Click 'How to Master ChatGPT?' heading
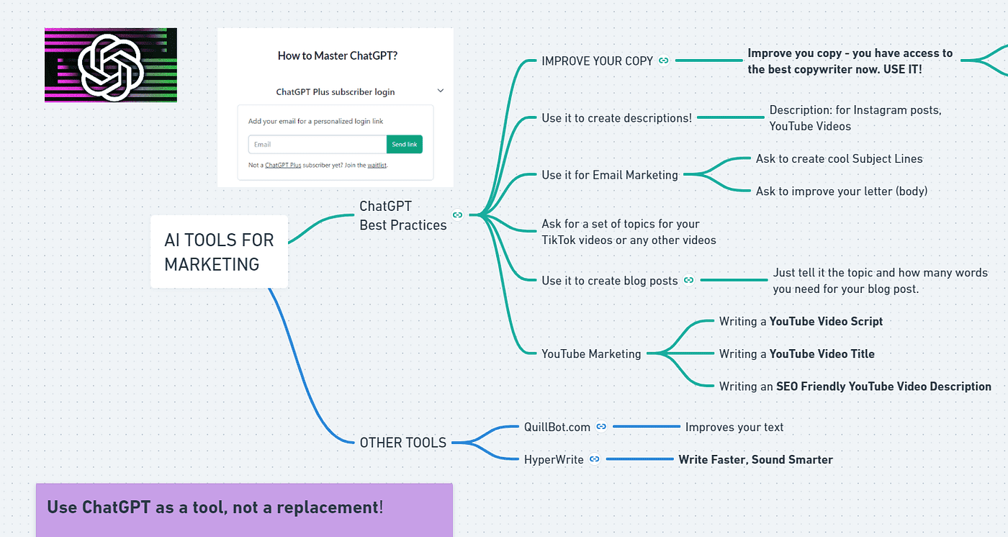1008x537 pixels. click(338, 55)
